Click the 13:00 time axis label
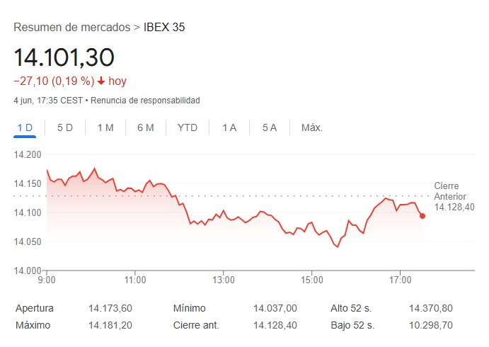489x347 pixels. pos(224,280)
